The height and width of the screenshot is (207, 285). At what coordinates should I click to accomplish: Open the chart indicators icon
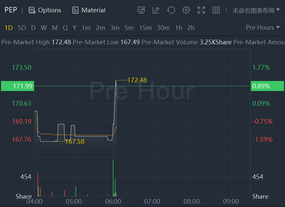point(141,10)
